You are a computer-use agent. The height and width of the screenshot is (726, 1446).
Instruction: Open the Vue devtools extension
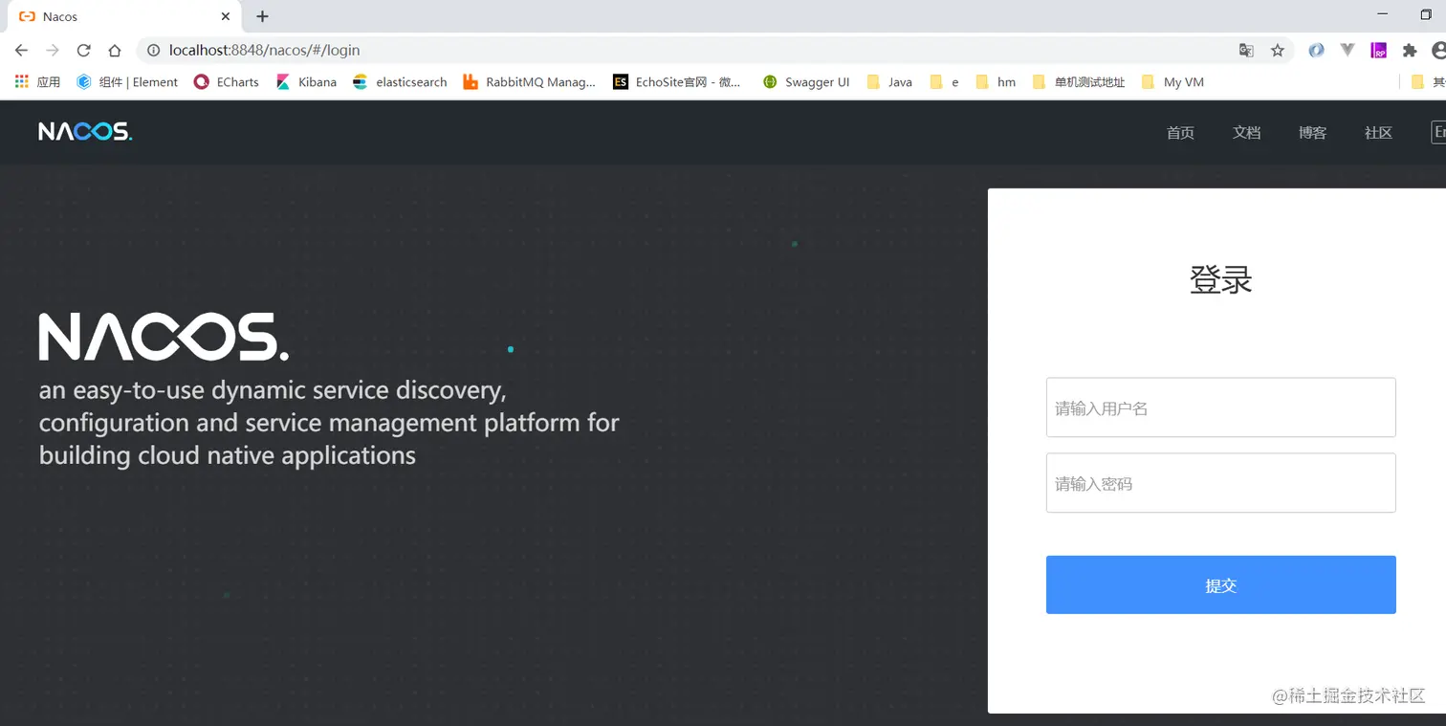(x=1347, y=50)
